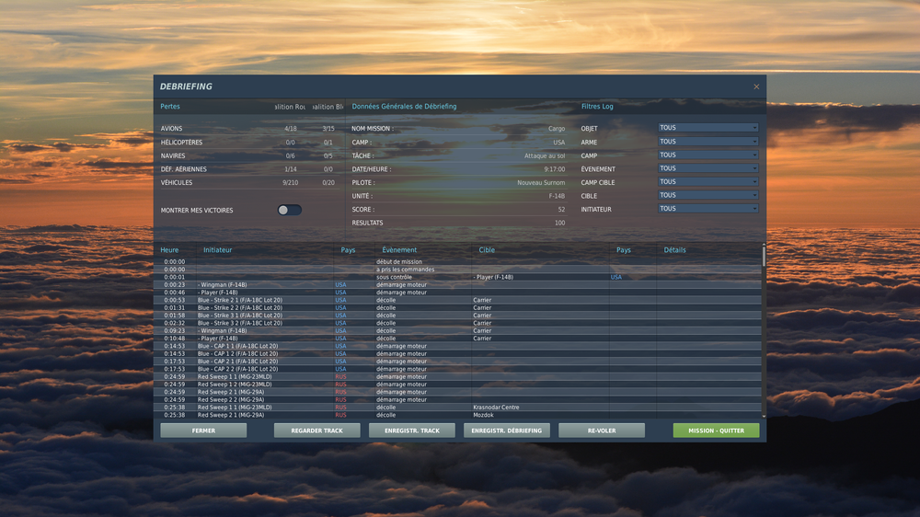The image size is (920, 517).
Task: Select the 0:00:00 début de mission row
Action: [x=457, y=262]
